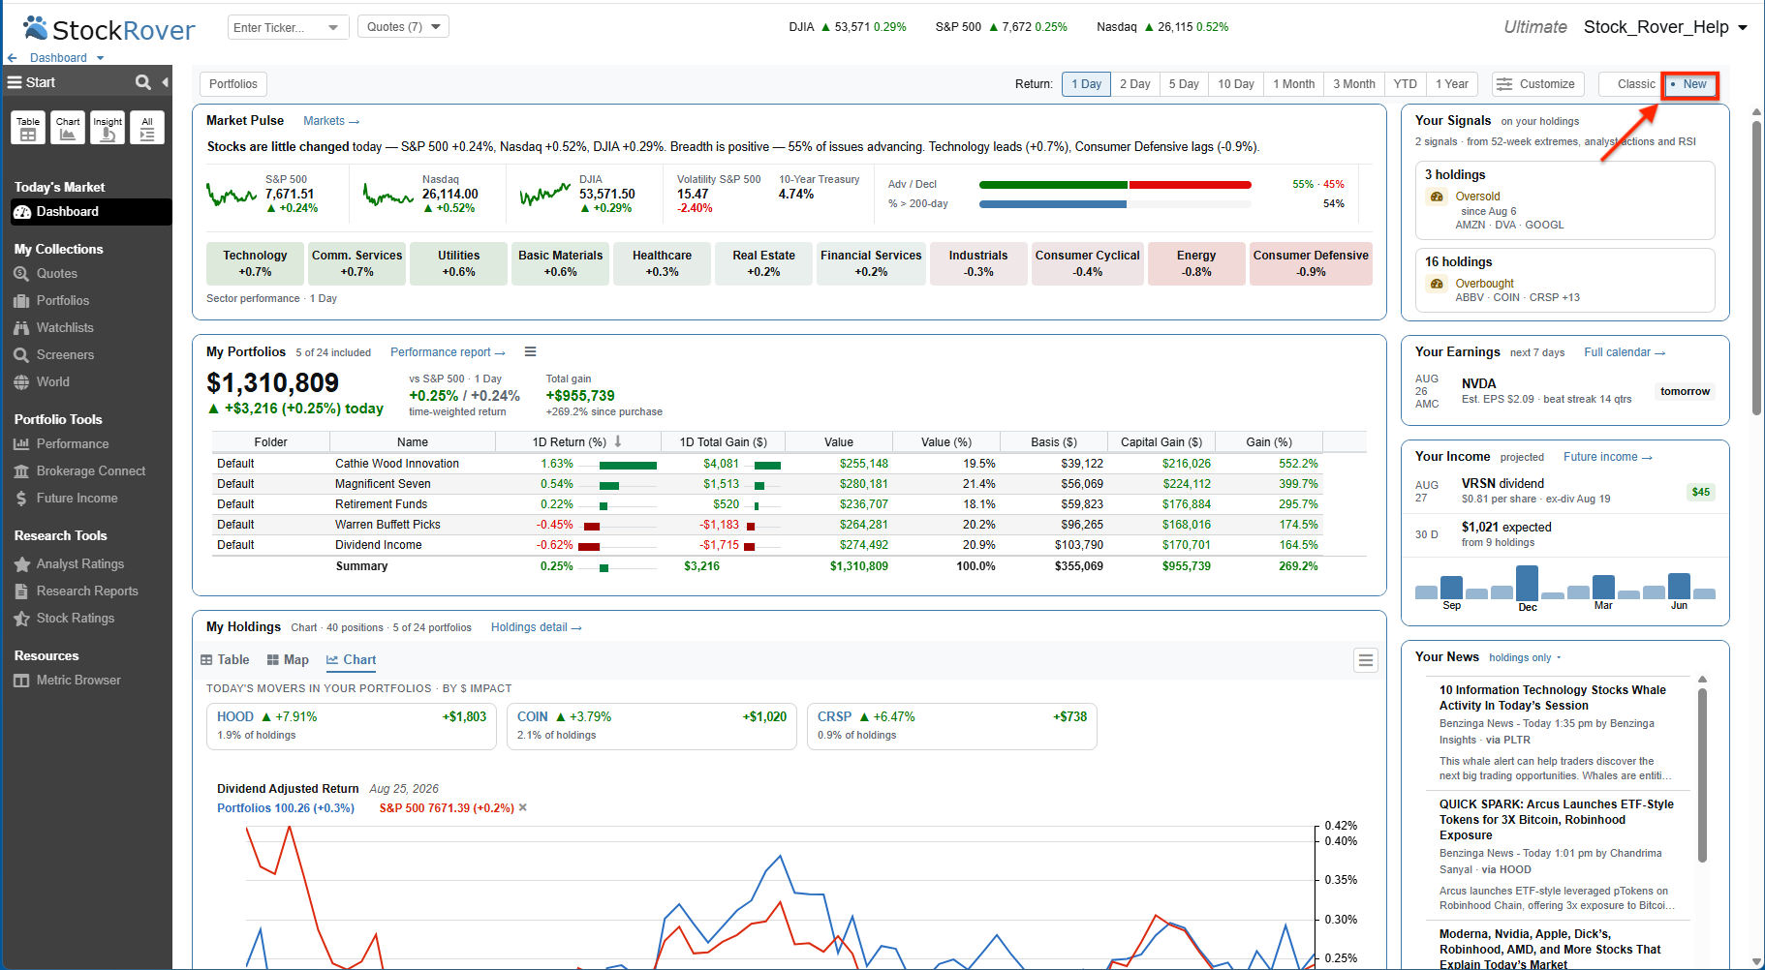Open Brokerage Connect in sidebar
Image resolution: width=1765 pixels, height=970 pixels.
point(91,471)
